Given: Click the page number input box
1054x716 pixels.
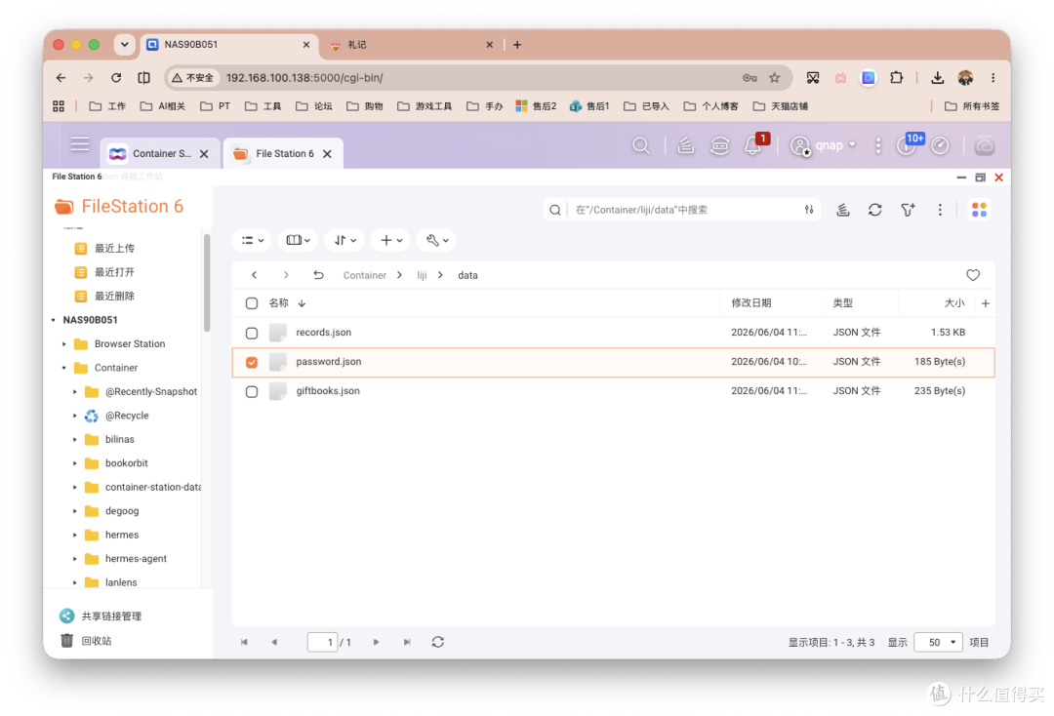Looking at the screenshot, I should pos(322,642).
